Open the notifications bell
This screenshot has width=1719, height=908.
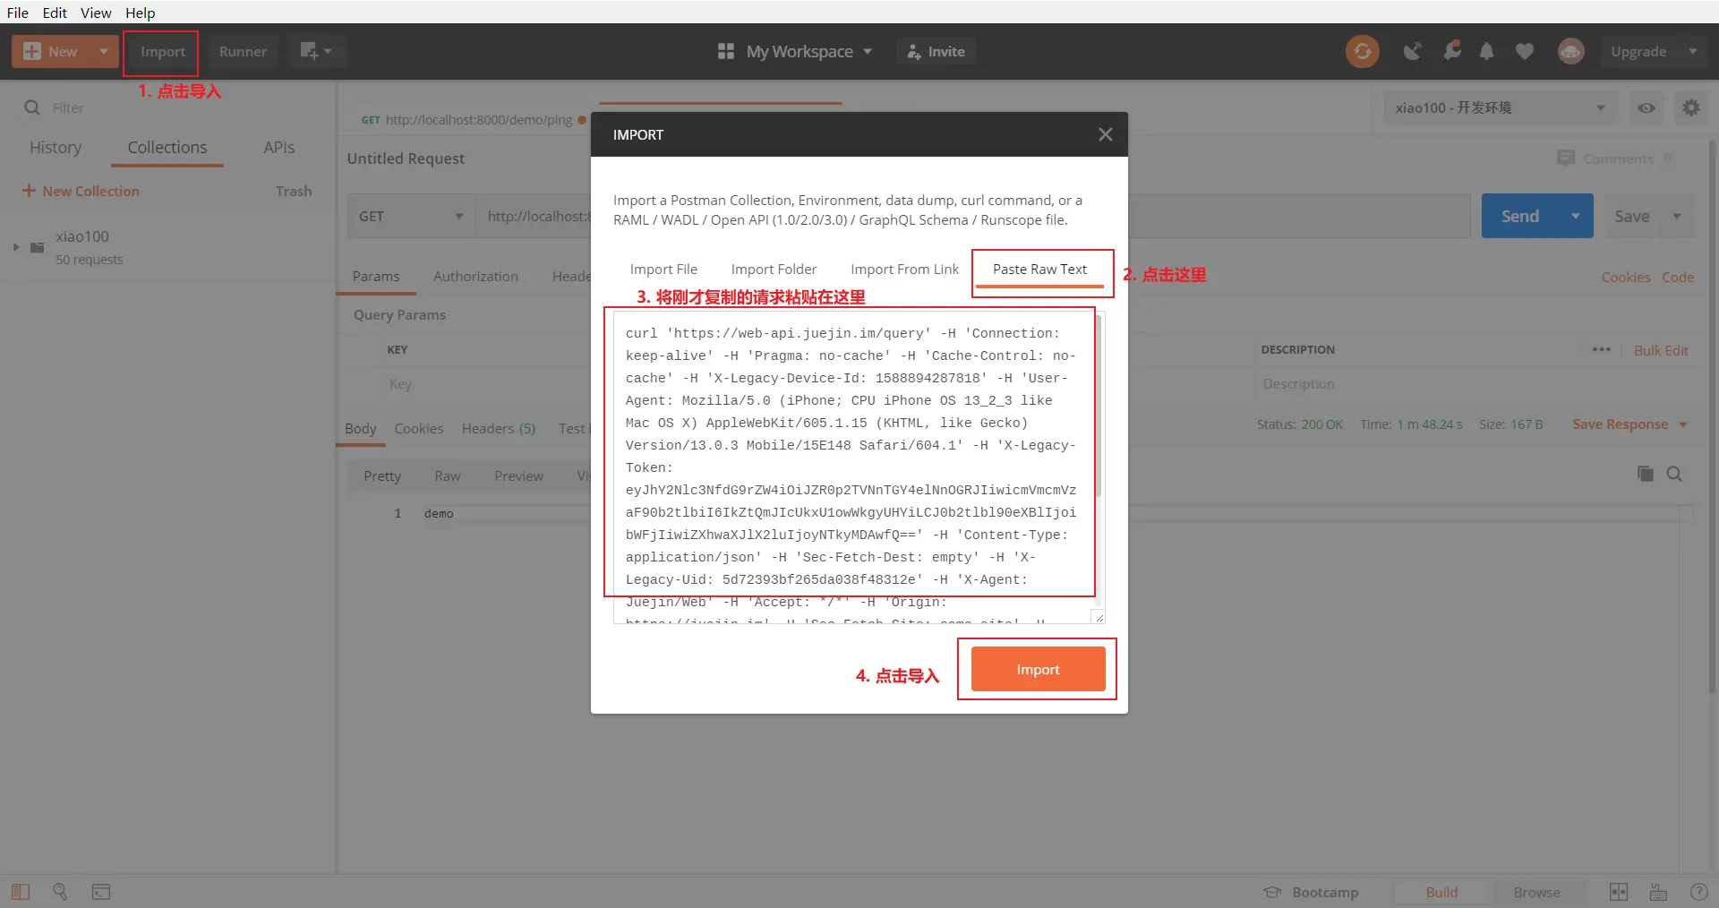[x=1486, y=52]
